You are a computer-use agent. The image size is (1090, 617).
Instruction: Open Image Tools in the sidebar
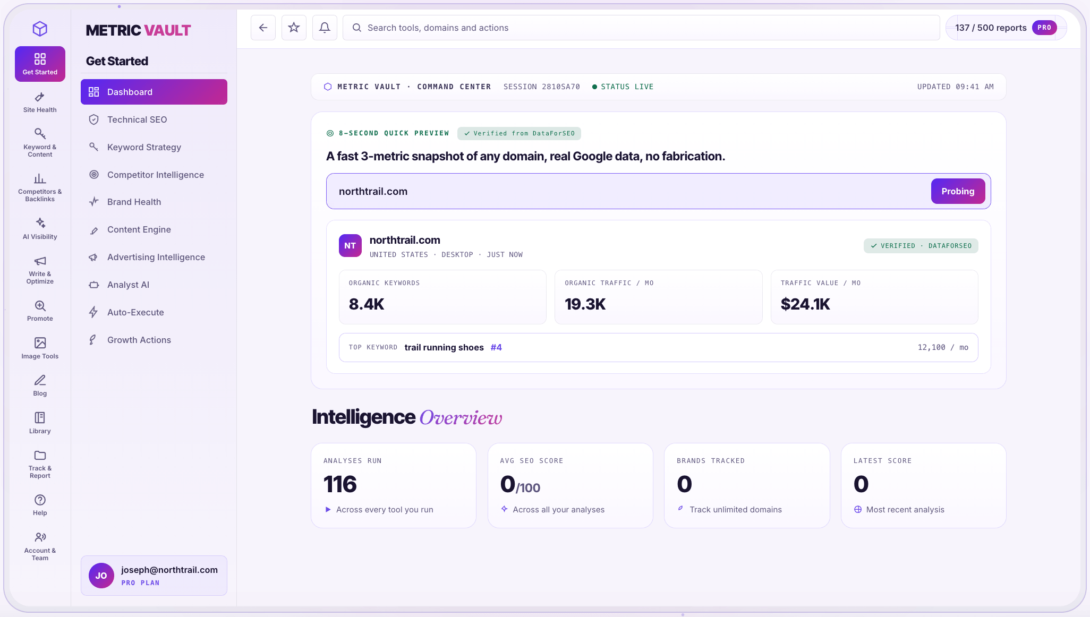pos(40,348)
